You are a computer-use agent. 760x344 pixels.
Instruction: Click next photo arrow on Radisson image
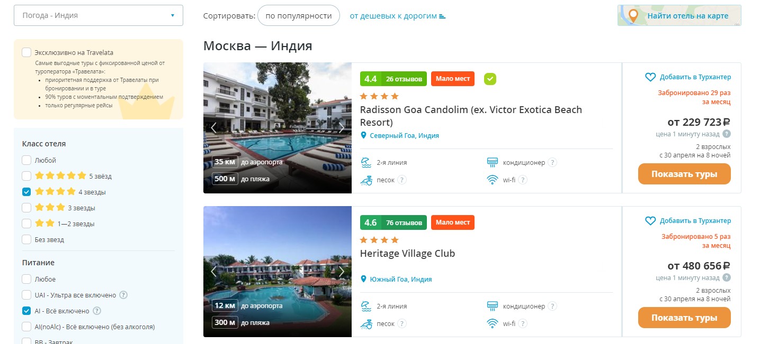341,128
